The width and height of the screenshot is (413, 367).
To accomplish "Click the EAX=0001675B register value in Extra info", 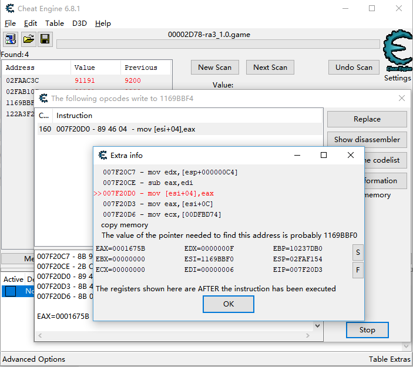I will [120, 248].
